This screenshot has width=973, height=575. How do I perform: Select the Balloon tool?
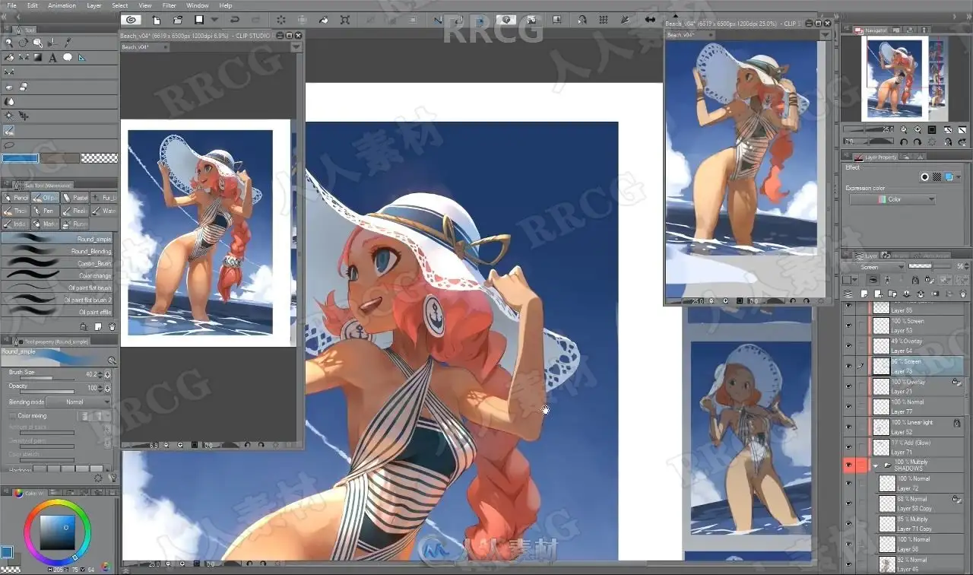68,57
